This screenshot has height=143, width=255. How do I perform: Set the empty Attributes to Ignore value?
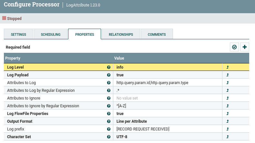(167, 98)
